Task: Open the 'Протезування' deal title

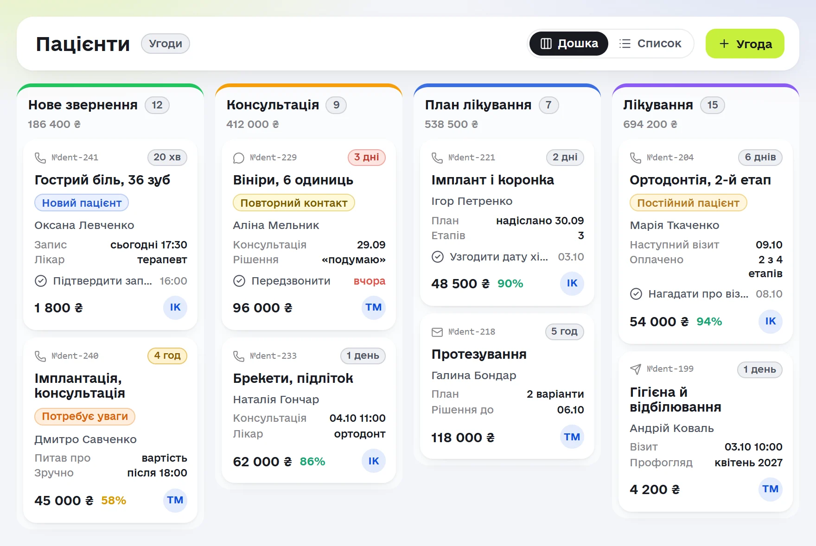Action: click(479, 354)
